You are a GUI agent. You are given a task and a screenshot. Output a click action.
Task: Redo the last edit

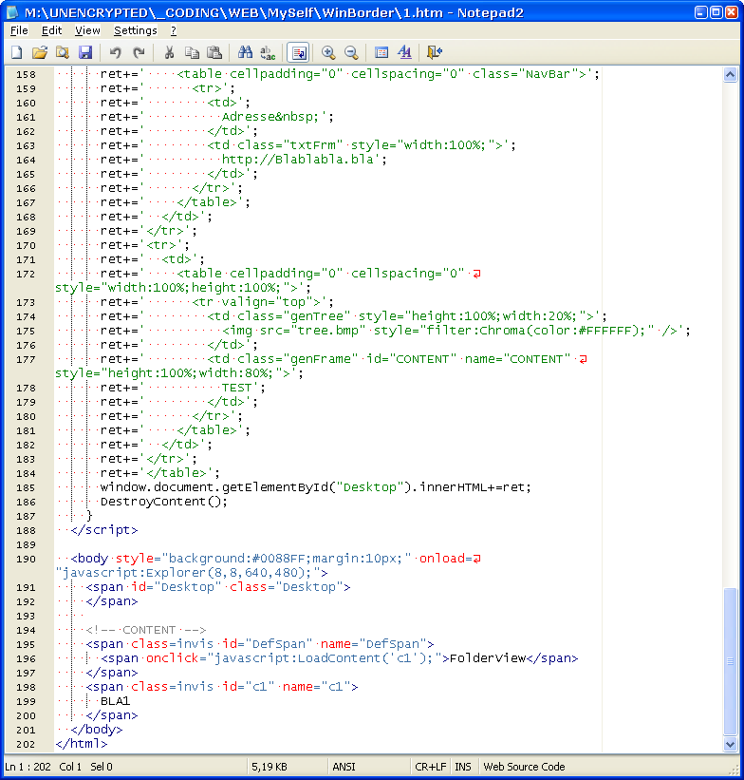click(139, 52)
